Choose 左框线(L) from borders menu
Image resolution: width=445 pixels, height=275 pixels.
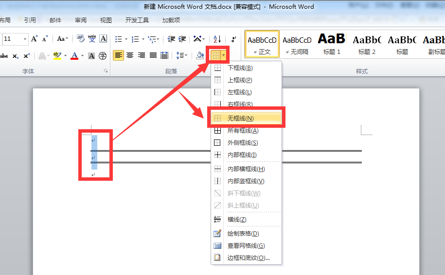coord(247,92)
